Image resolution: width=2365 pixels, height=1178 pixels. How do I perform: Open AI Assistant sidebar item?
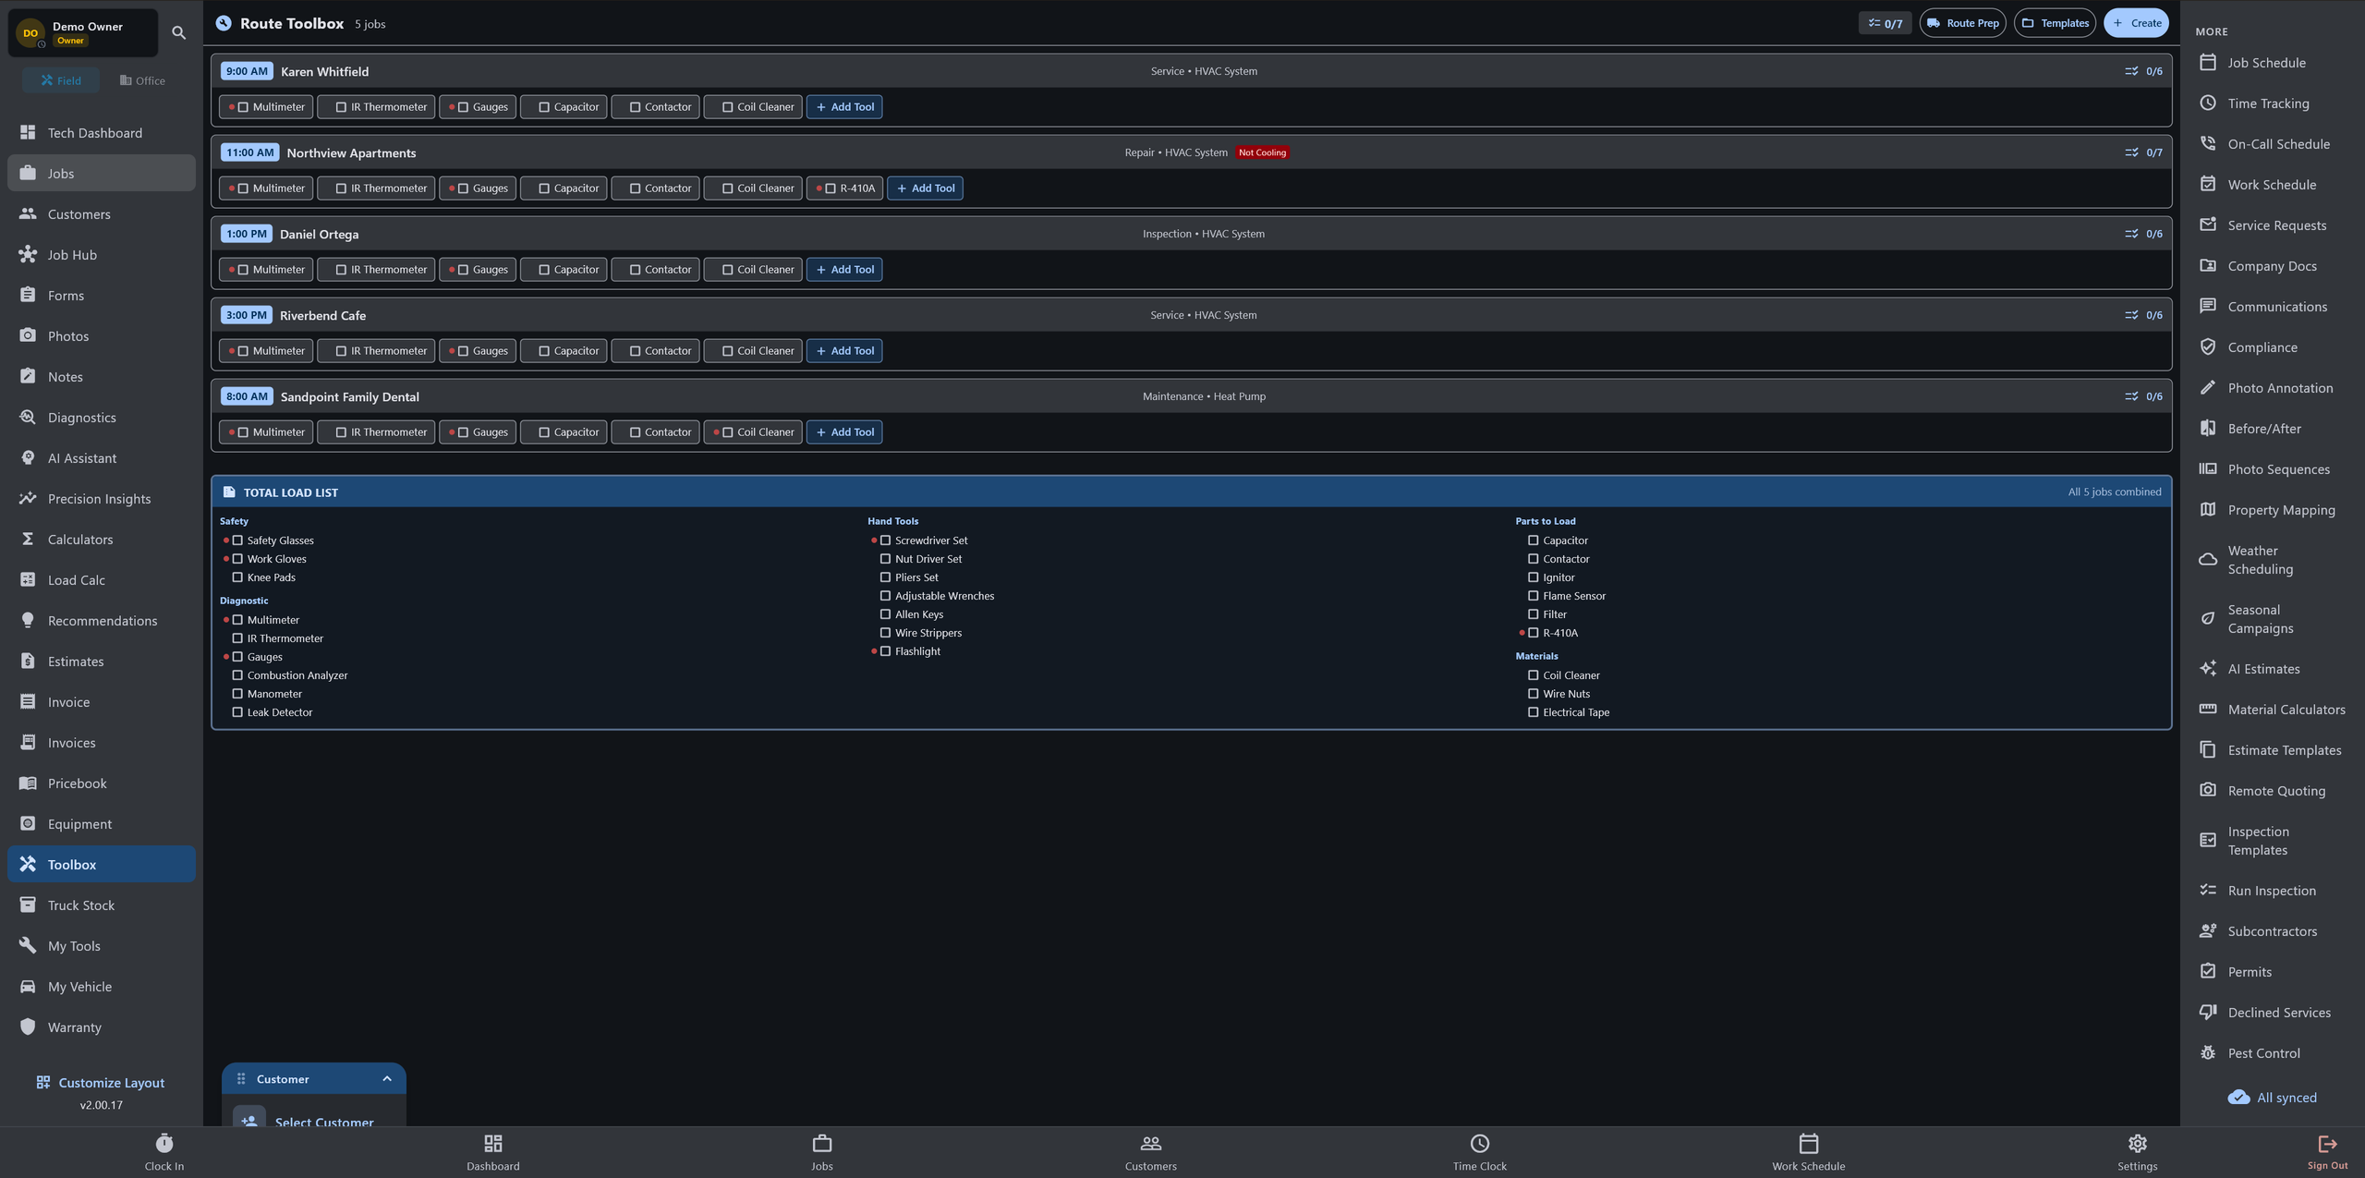pyautogui.click(x=102, y=457)
